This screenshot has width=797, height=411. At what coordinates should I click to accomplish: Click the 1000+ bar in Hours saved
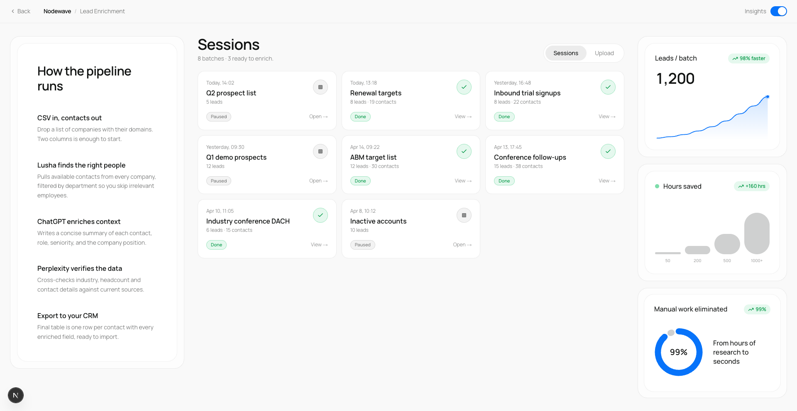(756, 233)
